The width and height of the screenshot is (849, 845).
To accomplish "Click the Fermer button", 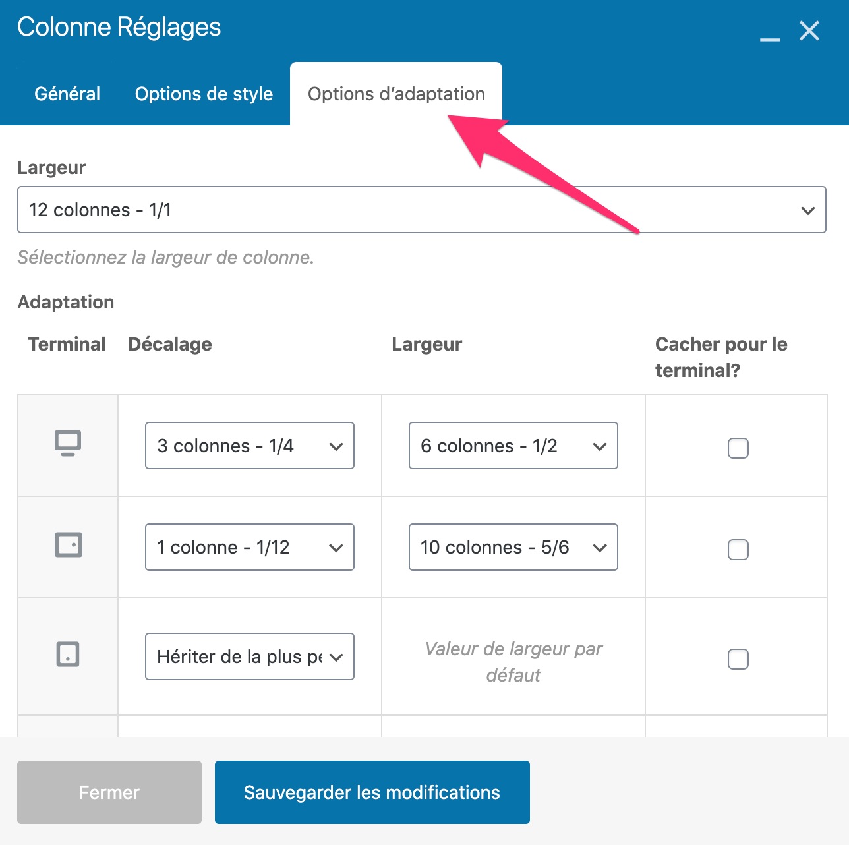I will point(109,792).
